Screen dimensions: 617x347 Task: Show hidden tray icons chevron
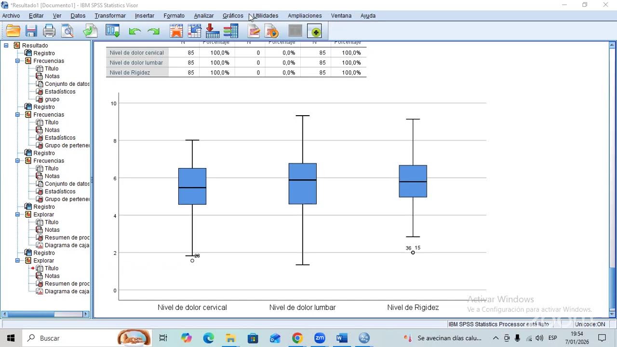tap(496, 338)
